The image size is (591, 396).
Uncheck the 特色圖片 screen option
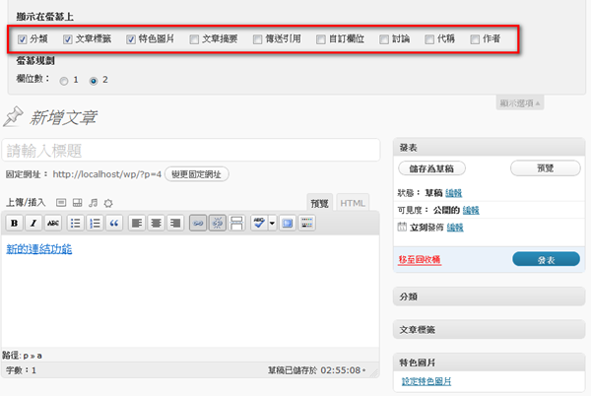coord(131,39)
